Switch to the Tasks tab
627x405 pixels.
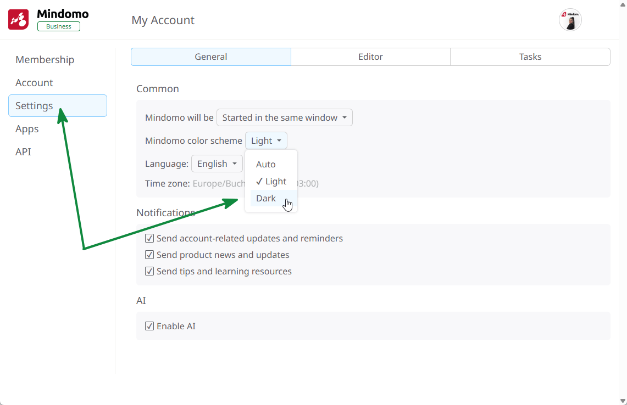click(x=530, y=57)
